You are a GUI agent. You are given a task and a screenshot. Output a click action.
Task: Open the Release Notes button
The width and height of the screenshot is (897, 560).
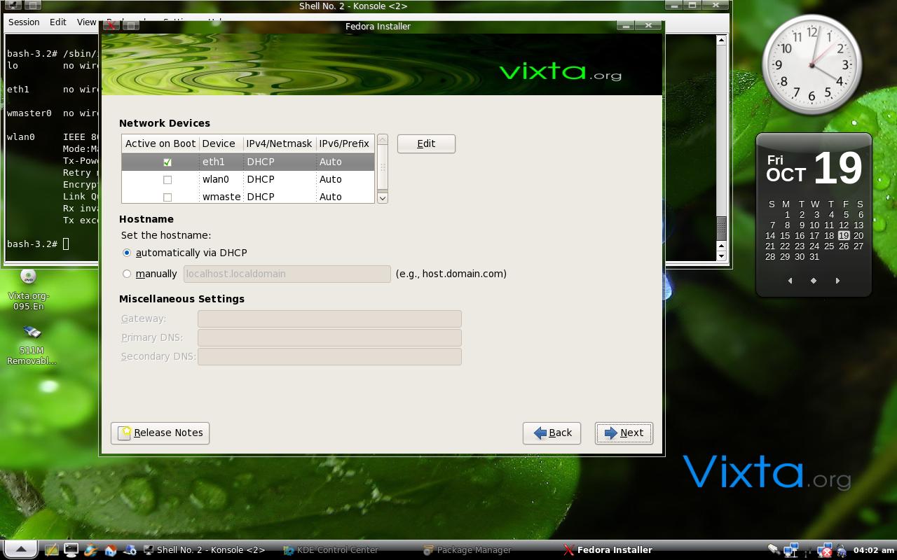coord(160,433)
